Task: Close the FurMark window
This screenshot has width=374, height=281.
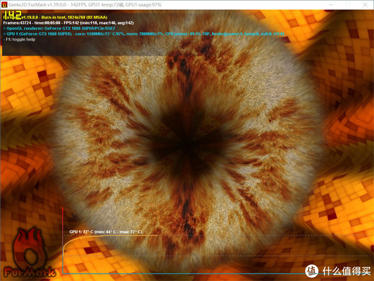Action: pos(365,5)
